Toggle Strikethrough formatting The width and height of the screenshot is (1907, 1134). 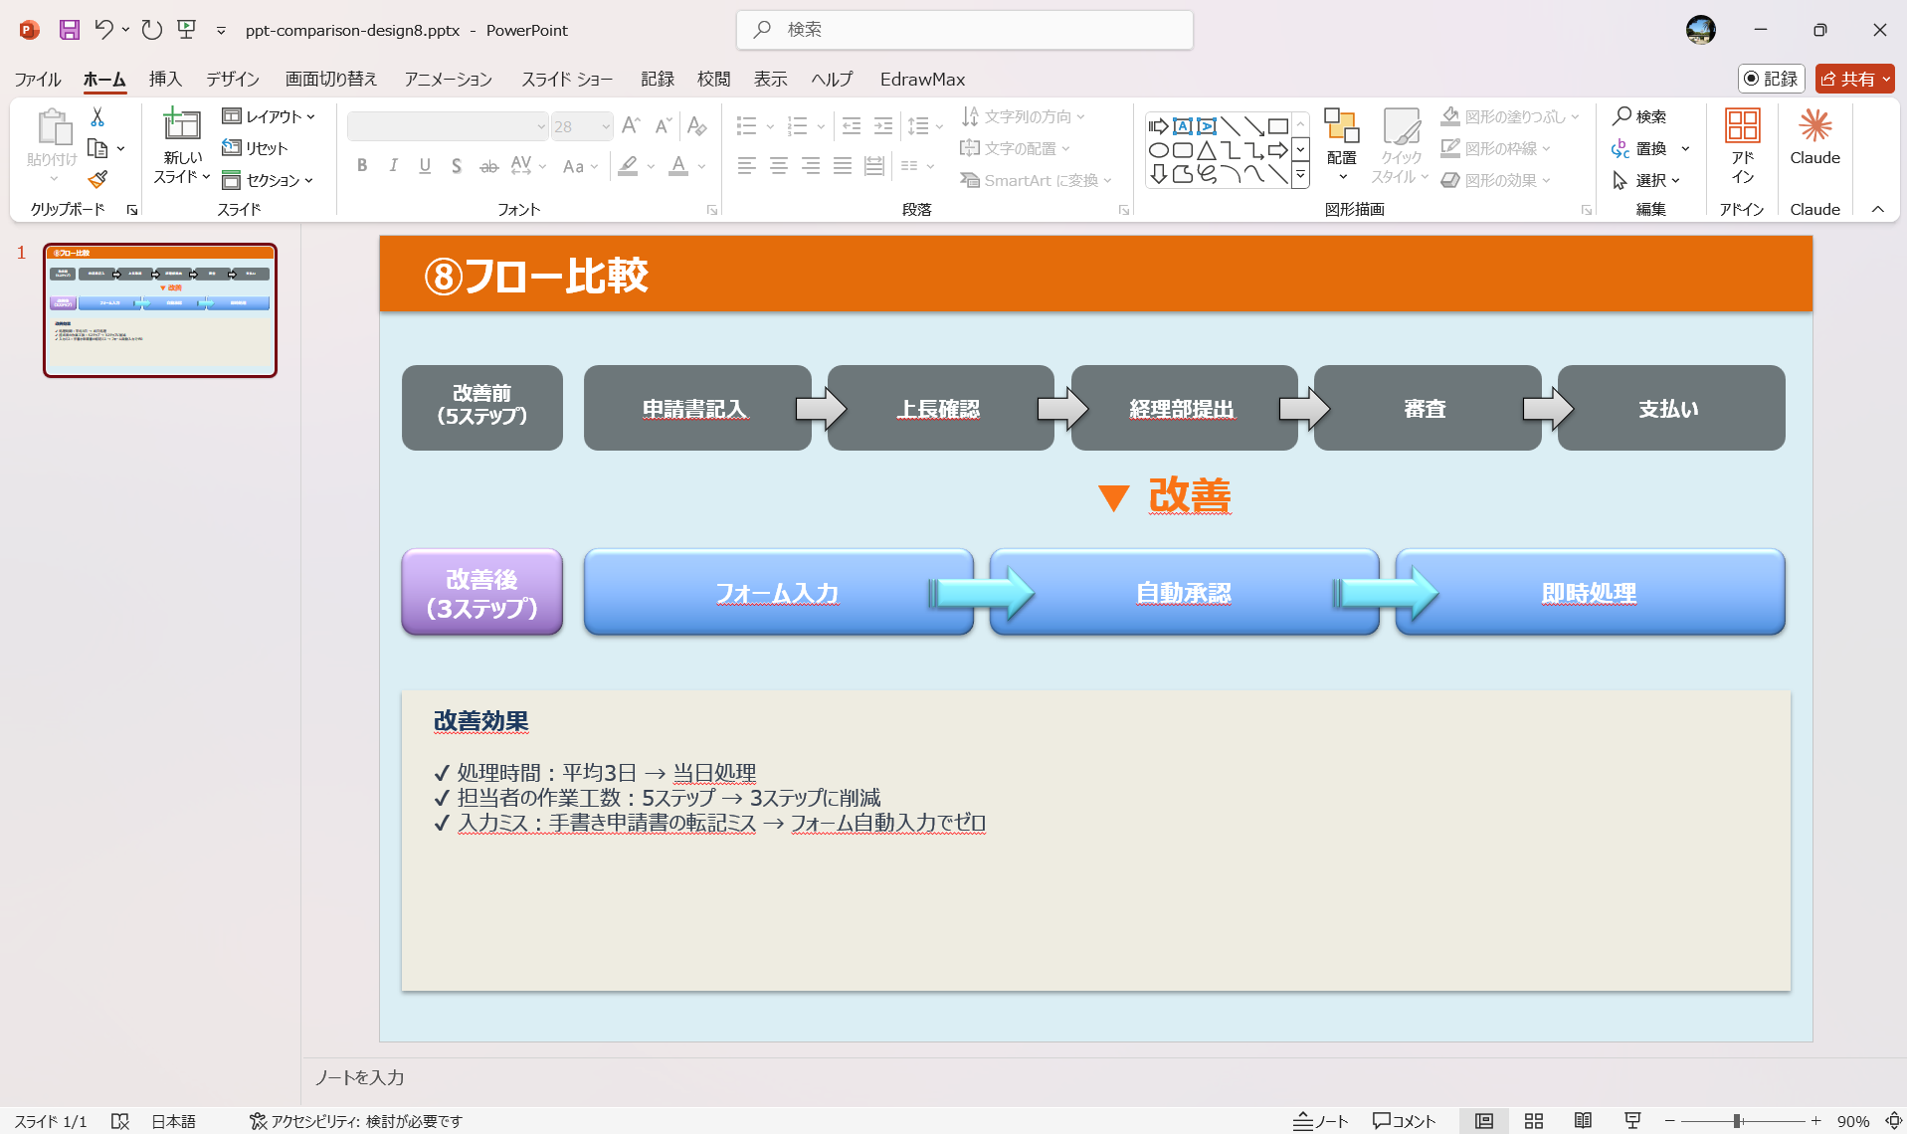pos(488,166)
